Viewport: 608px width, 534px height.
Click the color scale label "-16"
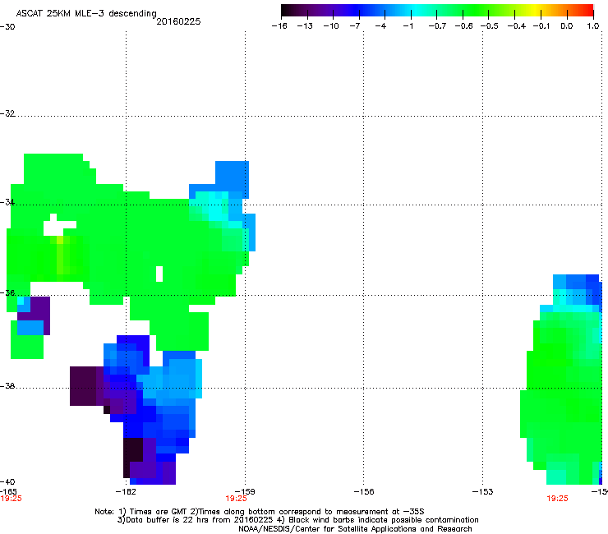pos(279,26)
